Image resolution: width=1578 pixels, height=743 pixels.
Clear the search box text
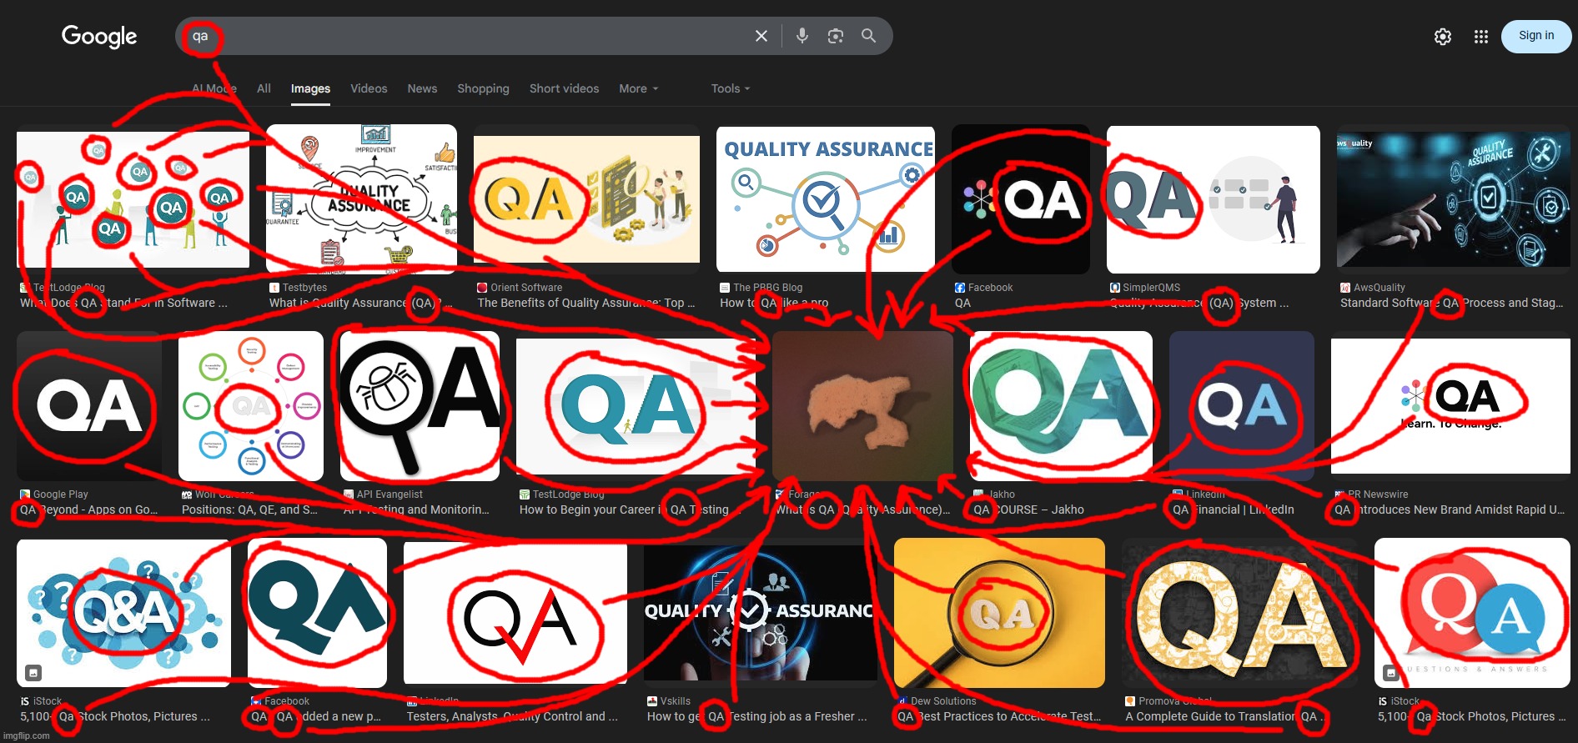coord(761,36)
